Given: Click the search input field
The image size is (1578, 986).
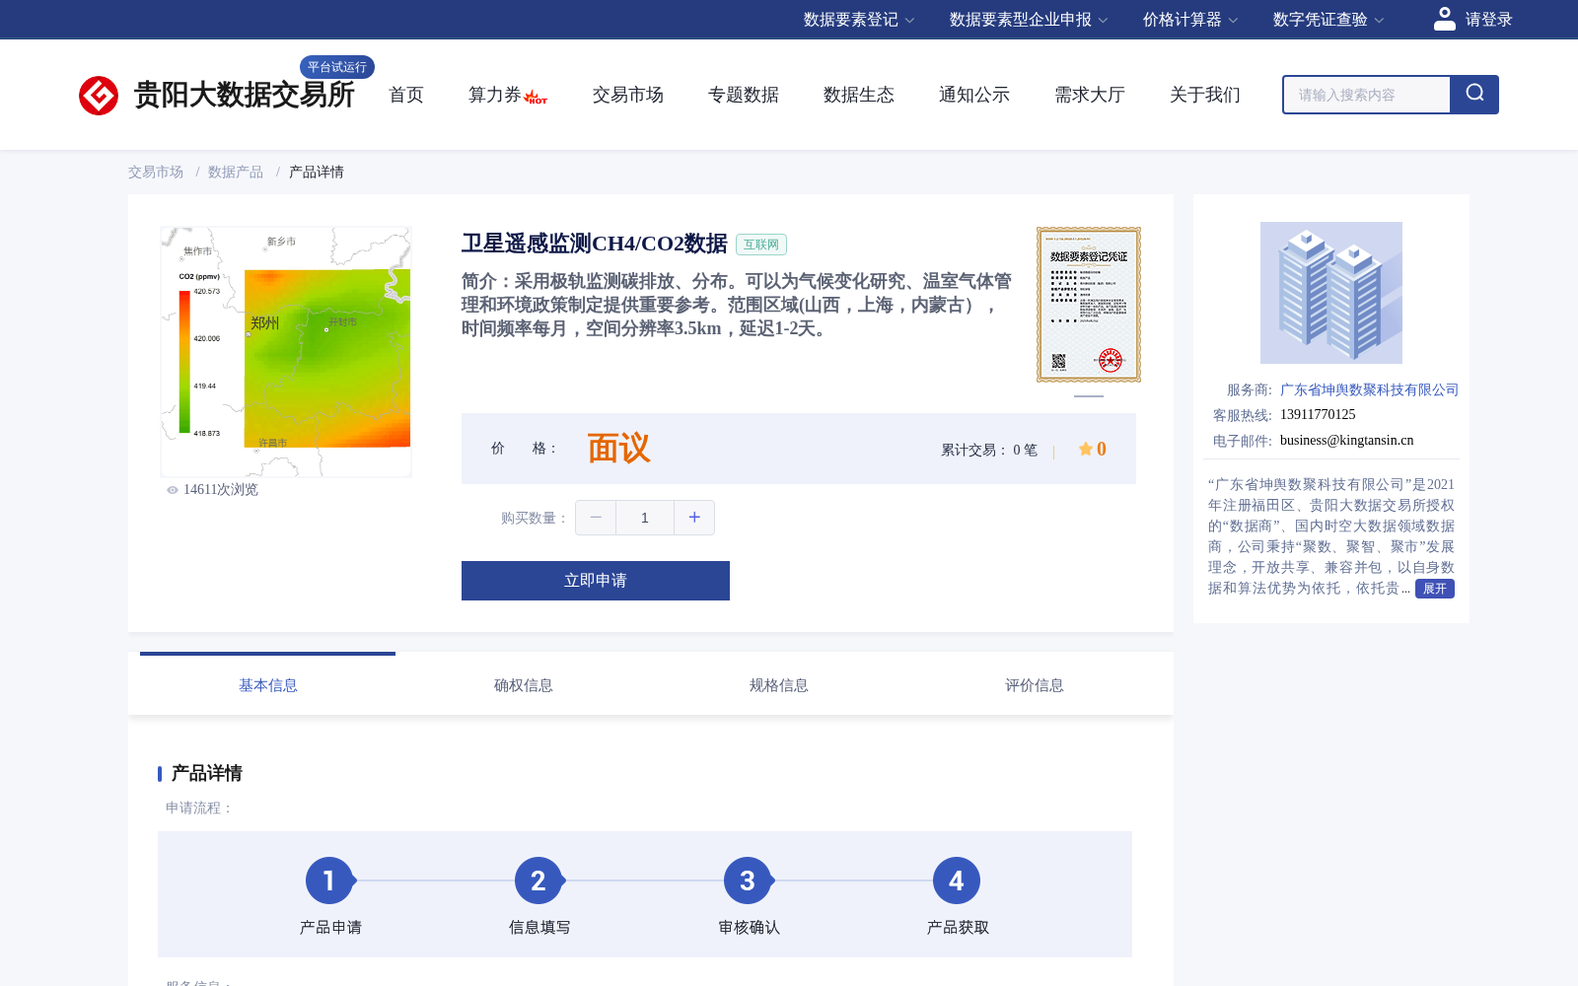Looking at the screenshot, I should click(1367, 95).
